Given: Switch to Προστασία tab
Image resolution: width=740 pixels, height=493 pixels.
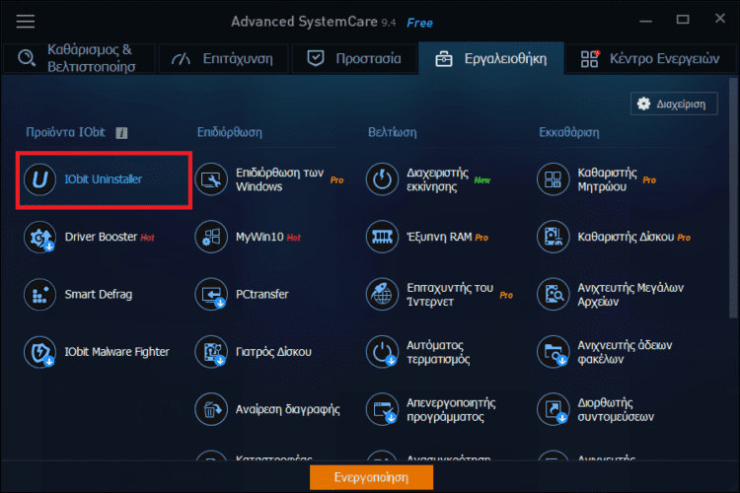Looking at the screenshot, I should (x=354, y=58).
